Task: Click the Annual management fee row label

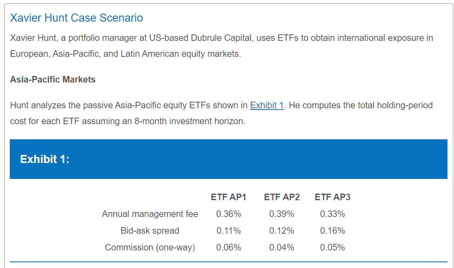Action: coord(150,214)
